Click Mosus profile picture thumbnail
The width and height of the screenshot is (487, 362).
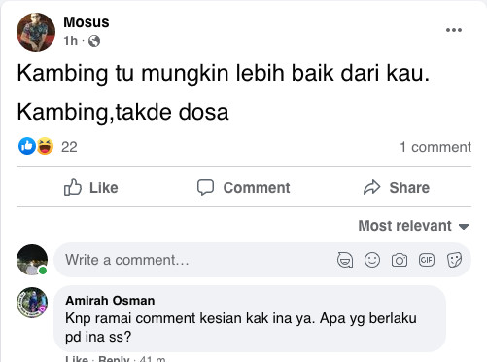pyautogui.click(x=36, y=32)
